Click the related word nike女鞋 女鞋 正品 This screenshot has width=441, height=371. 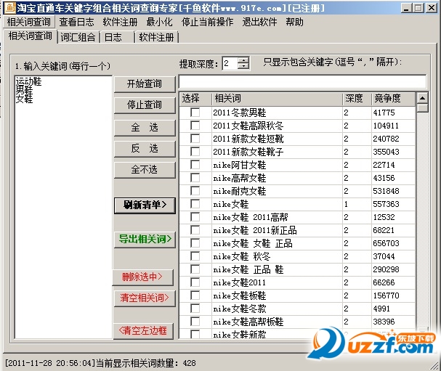[253, 243]
